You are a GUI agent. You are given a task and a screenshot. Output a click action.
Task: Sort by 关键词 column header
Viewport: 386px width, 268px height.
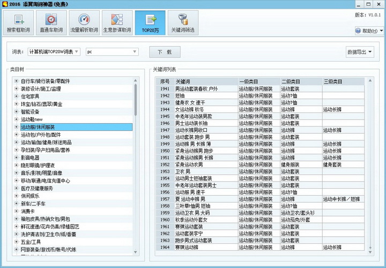pyautogui.click(x=206, y=81)
